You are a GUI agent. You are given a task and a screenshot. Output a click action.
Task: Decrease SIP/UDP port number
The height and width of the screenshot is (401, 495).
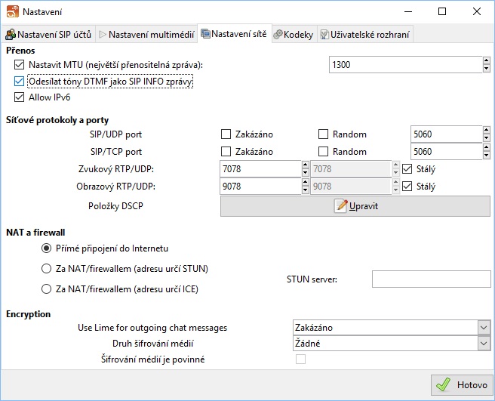486,138
